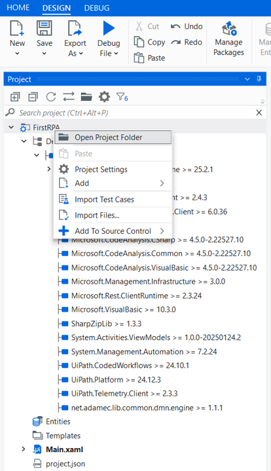Switch to the DESIGN tab
This screenshot has width=271, height=471.
56,8
